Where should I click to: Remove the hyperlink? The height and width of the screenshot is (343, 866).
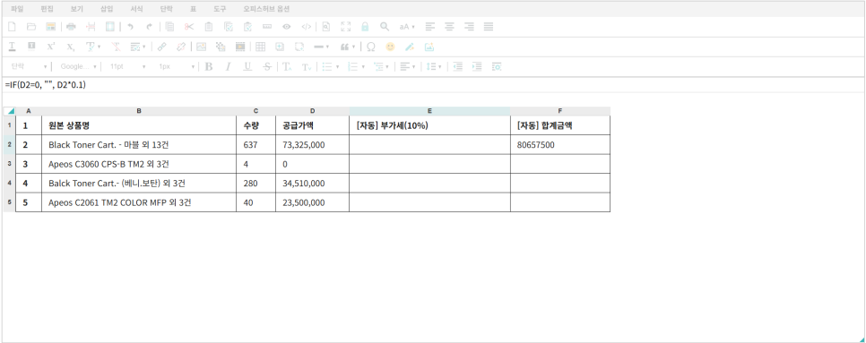click(x=181, y=47)
